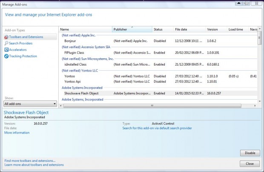Image resolution: width=264 pixels, height=172 pixels.
Task: Select Toolbars and Extensions type
Action: (30, 37)
